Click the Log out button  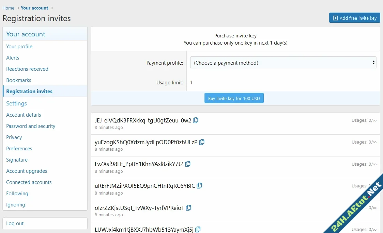(15, 223)
